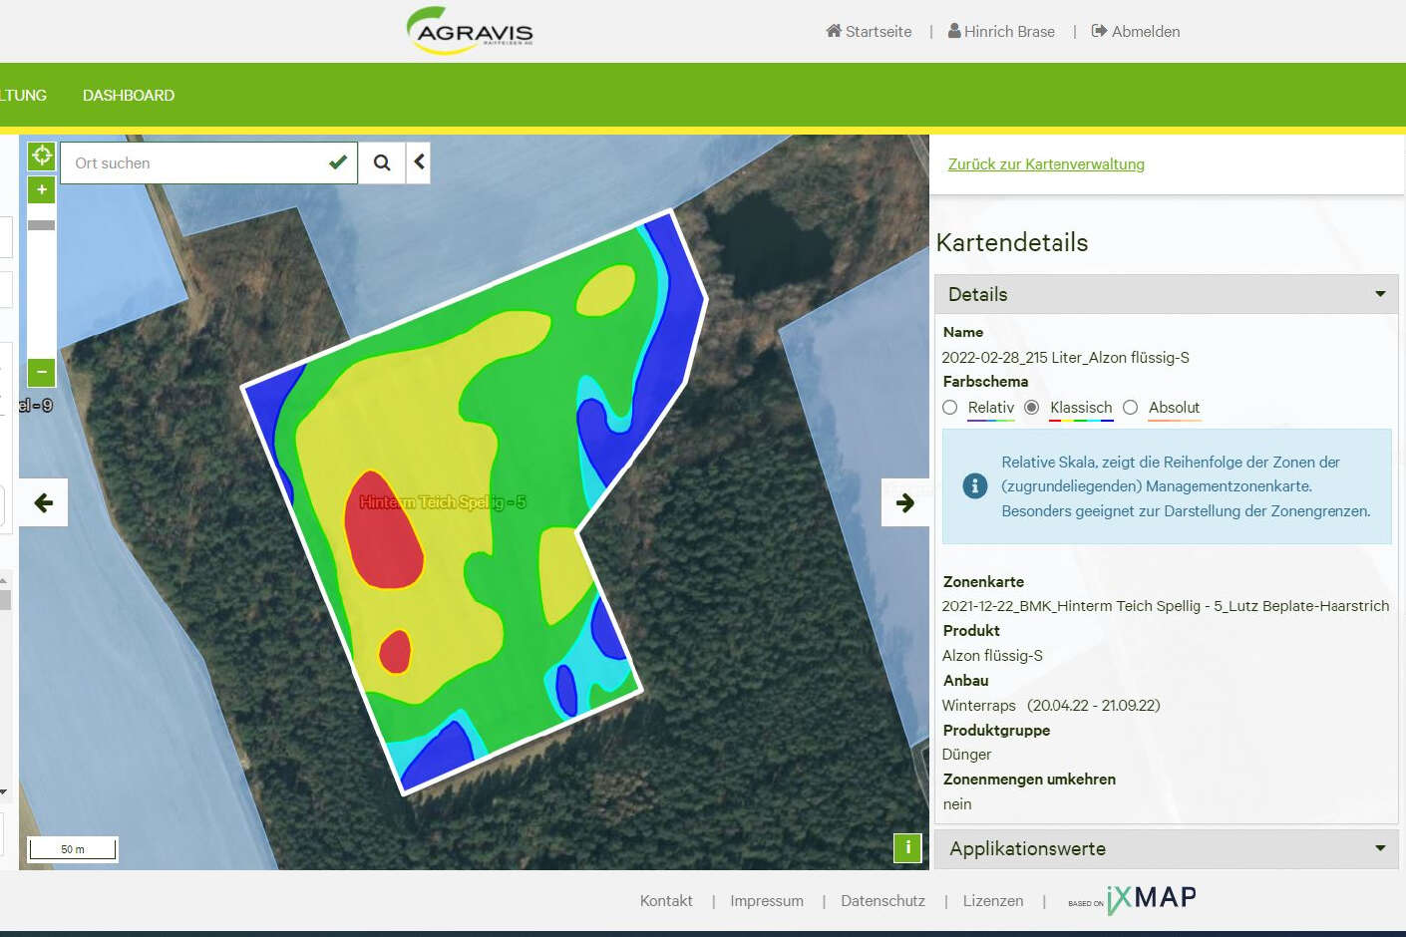
Task: Collapse the search bar with the chevron
Action: click(x=419, y=162)
